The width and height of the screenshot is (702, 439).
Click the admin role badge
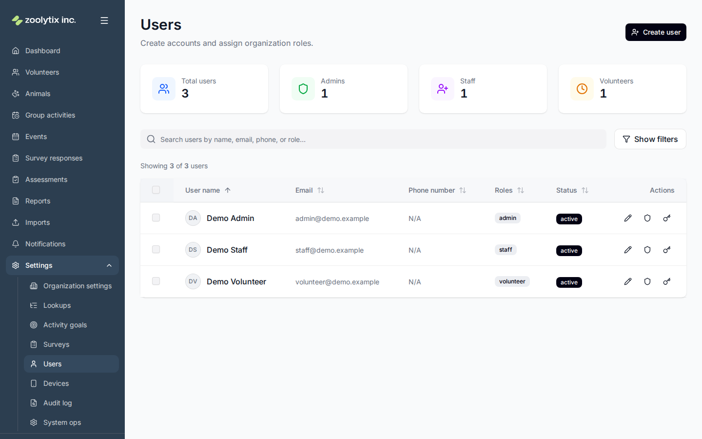pos(507,218)
